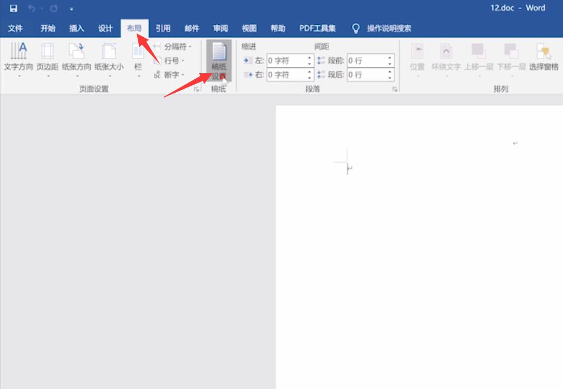Click inside the blank document page

[419, 247]
